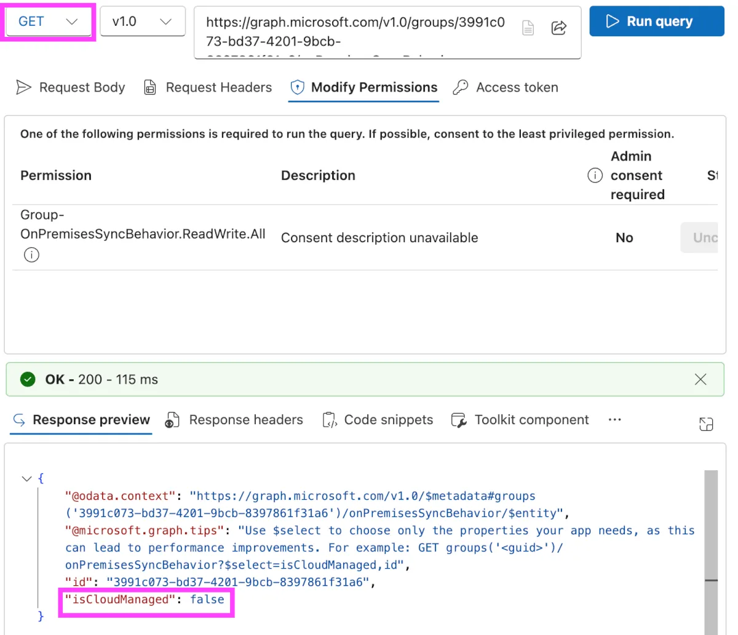This screenshot has height=635, width=738.
Task: Switch to the Response headers tab
Action: pos(234,420)
